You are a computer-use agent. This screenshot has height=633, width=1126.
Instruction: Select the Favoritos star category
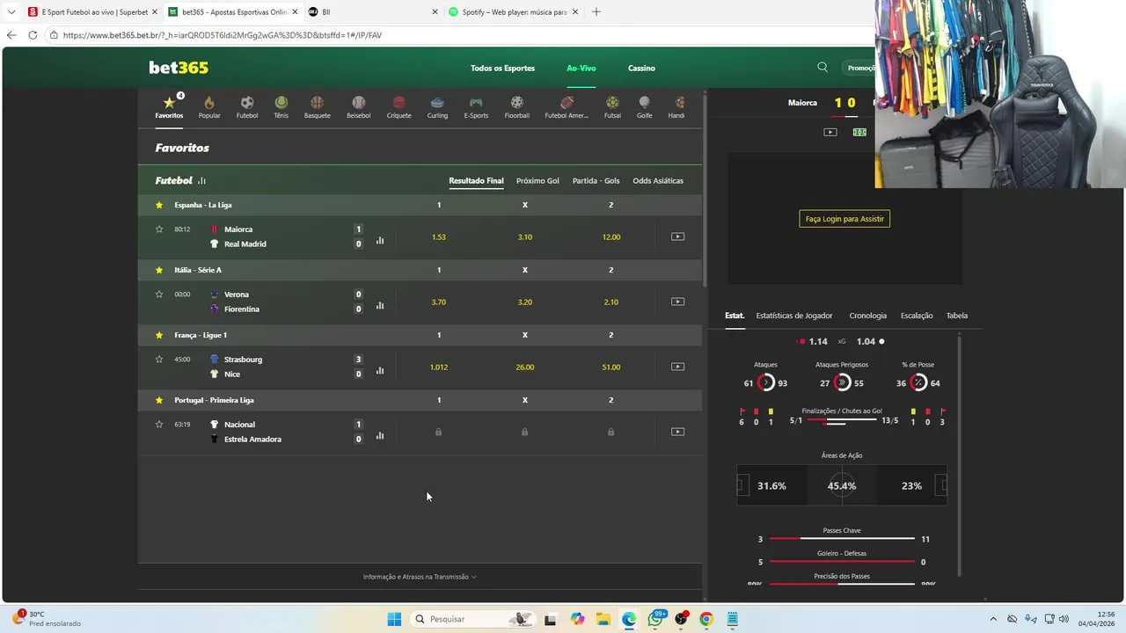[169, 107]
